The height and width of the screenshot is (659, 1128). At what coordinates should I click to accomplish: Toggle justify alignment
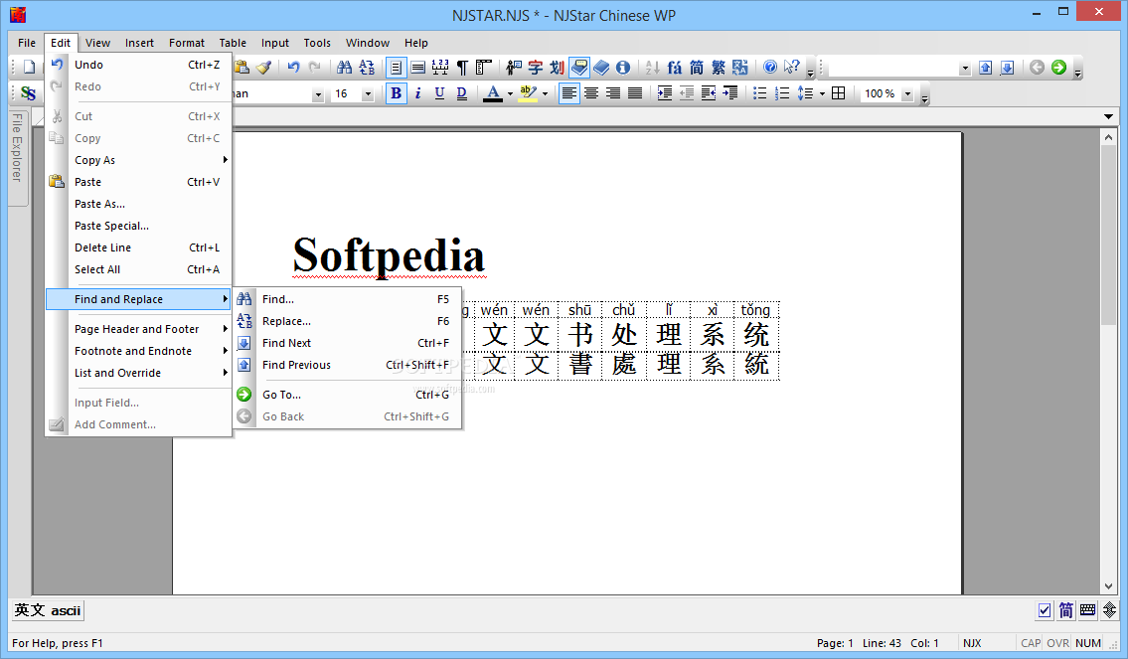coord(634,93)
